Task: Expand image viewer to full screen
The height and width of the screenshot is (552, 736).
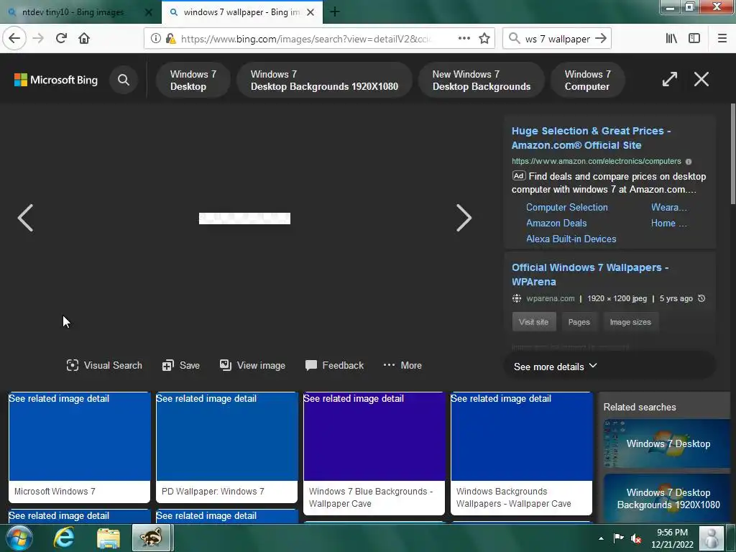Action: [669, 79]
